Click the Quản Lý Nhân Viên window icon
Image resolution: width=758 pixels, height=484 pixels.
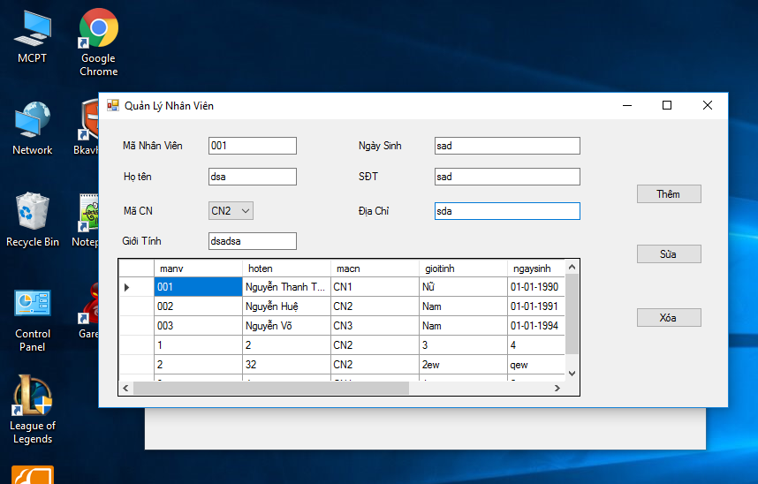(x=113, y=105)
